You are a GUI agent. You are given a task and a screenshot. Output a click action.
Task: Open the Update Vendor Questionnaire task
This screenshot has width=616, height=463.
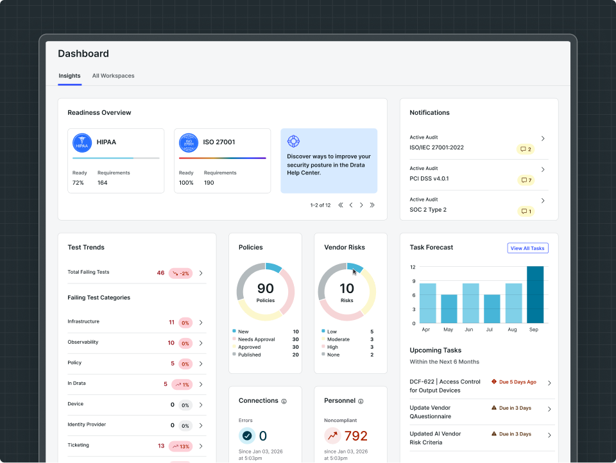tap(482, 412)
